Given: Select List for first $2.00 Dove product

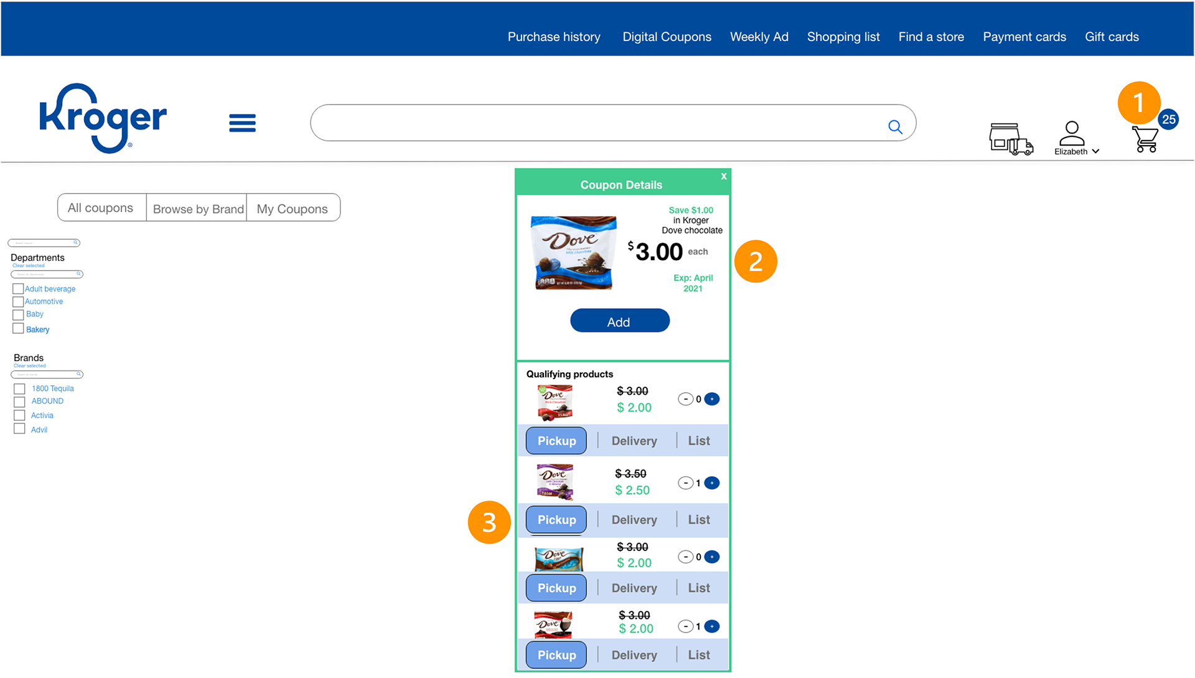Looking at the screenshot, I should pyautogui.click(x=699, y=441).
